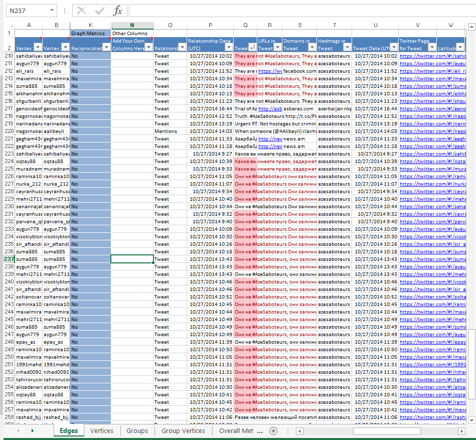Open Vertex 2 column filter dropdown
Viewport: 476px width, 440px height.
point(65,47)
